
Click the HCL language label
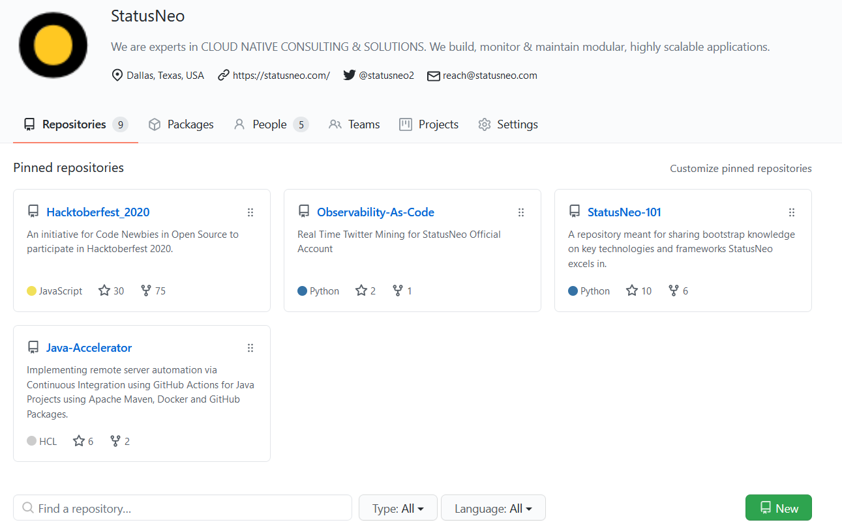[48, 442]
